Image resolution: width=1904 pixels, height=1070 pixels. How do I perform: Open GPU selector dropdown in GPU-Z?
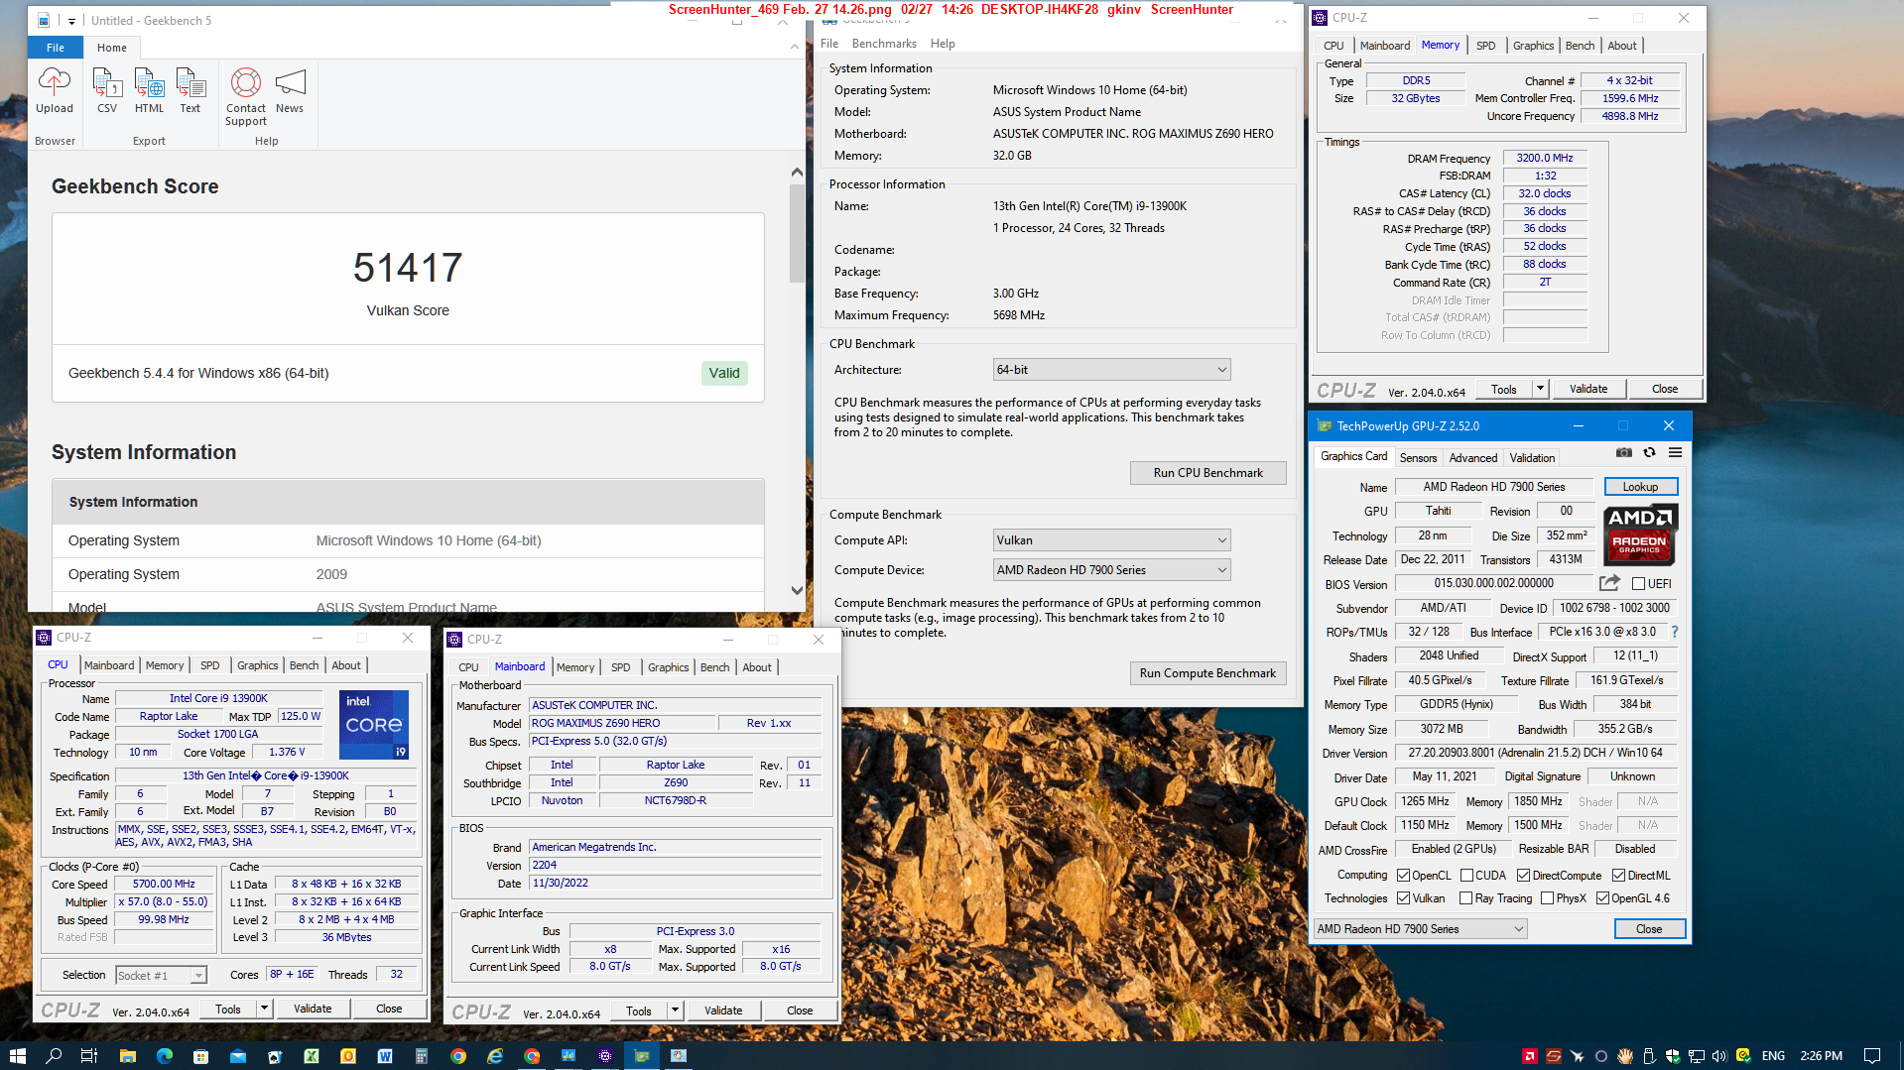click(1420, 929)
